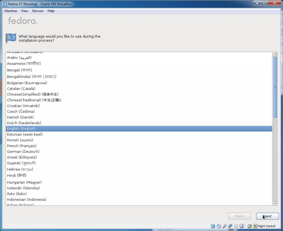This screenshot has width=283, height=231.
Task: Click the network adapters status icon
Action: 230,226
